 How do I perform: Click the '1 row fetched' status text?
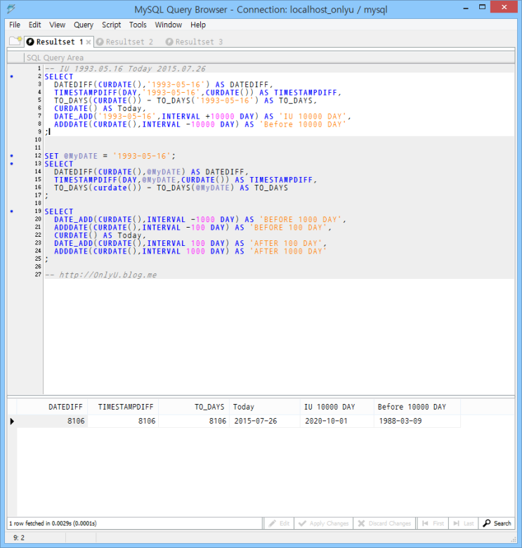pos(53,523)
